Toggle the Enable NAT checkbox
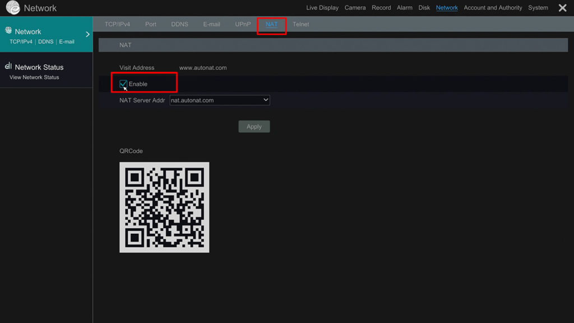Viewport: 574px width, 323px height. 123,84
